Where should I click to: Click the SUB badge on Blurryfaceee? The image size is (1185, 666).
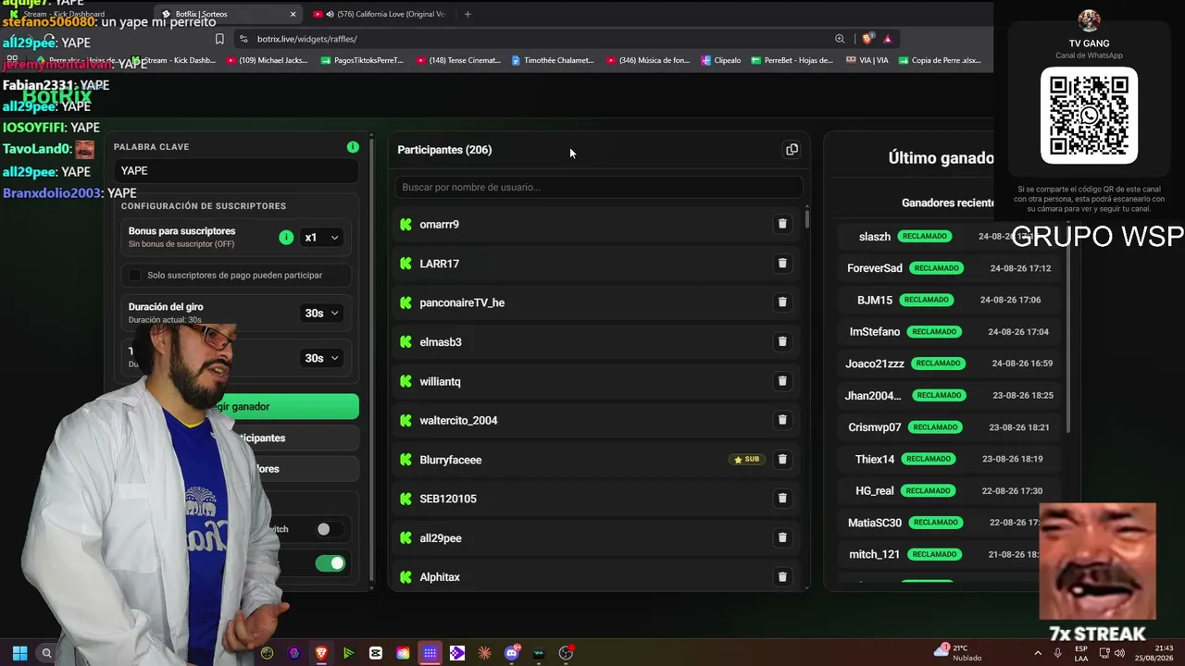(x=746, y=459)
